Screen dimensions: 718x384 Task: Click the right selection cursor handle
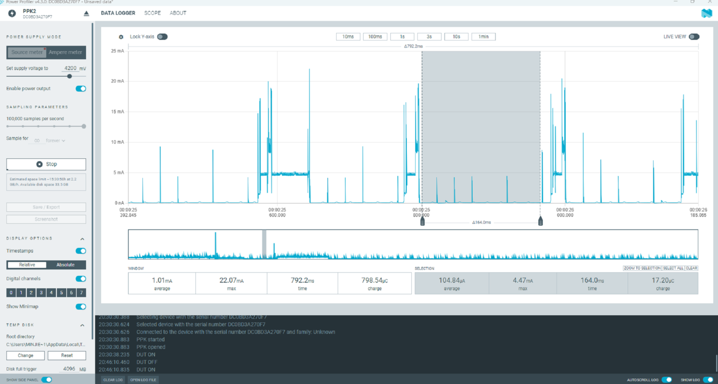point(540,221)
